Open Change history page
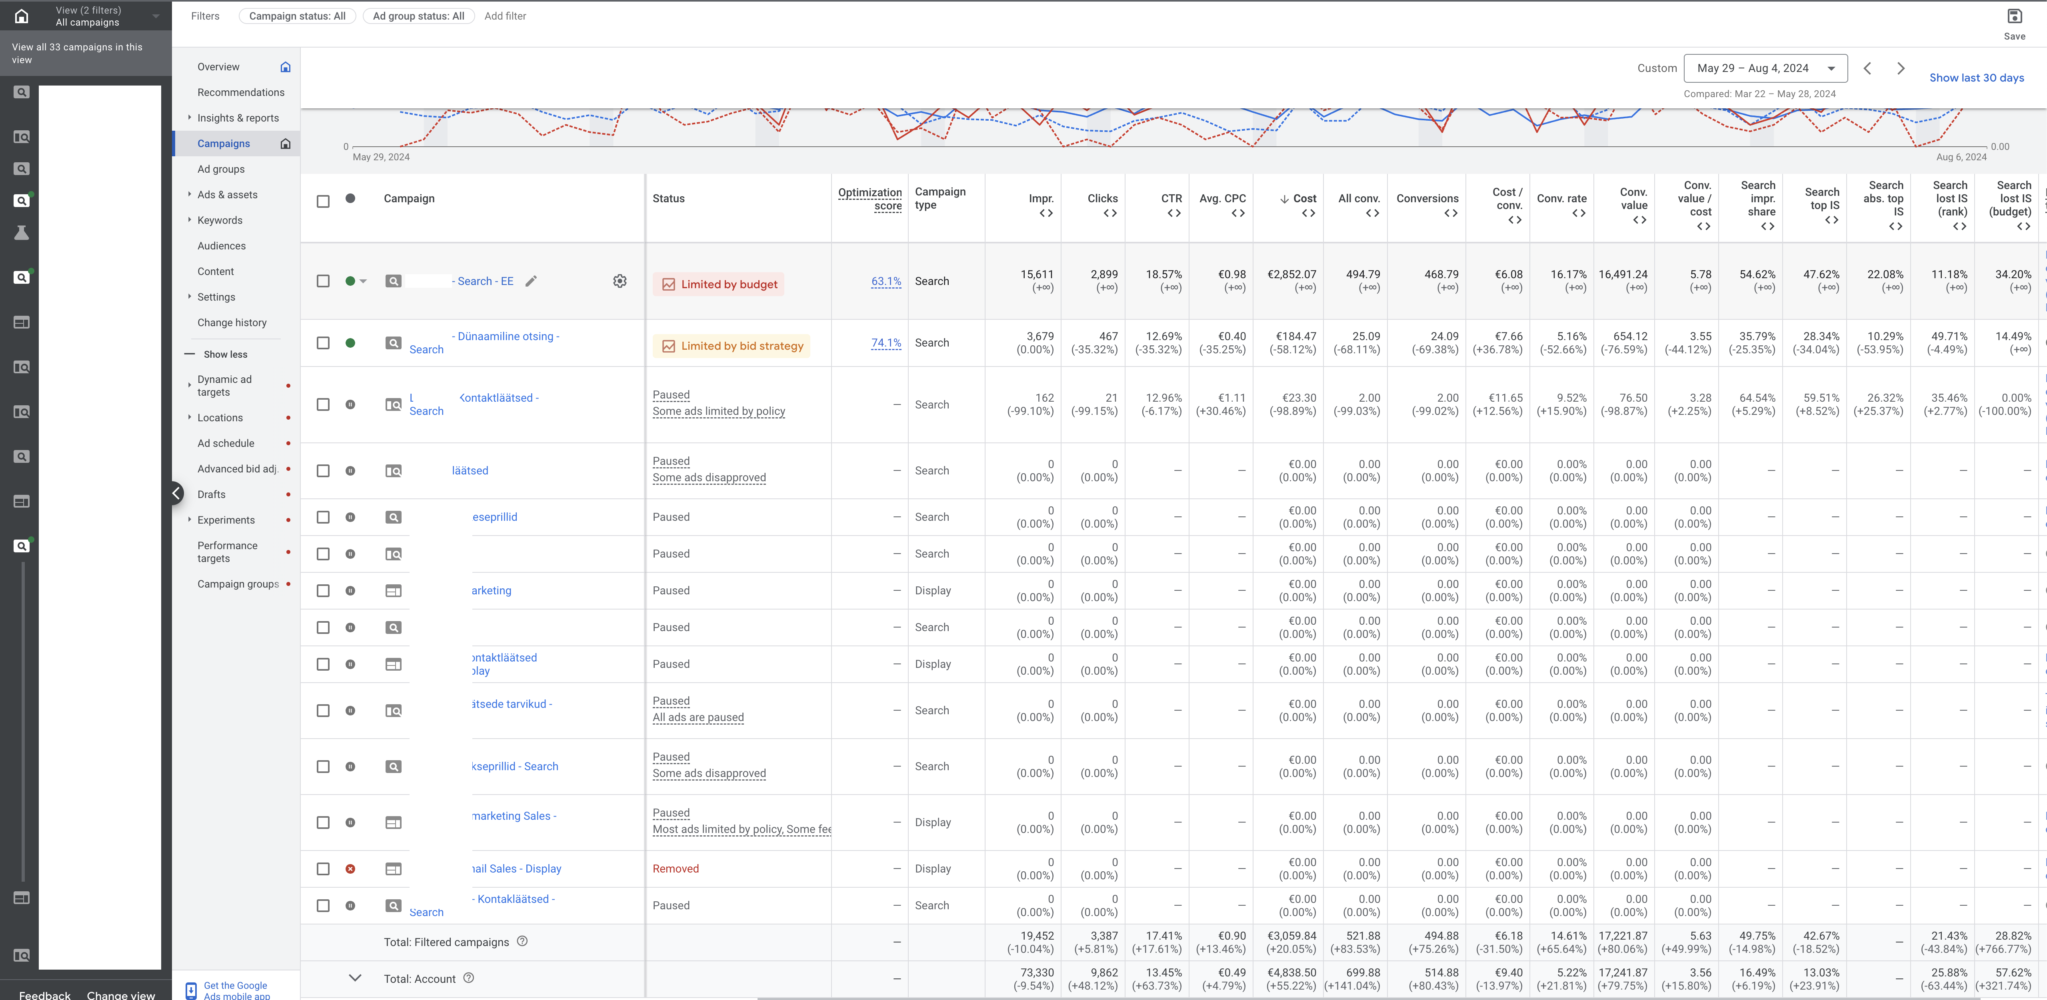 pos(232,323)
